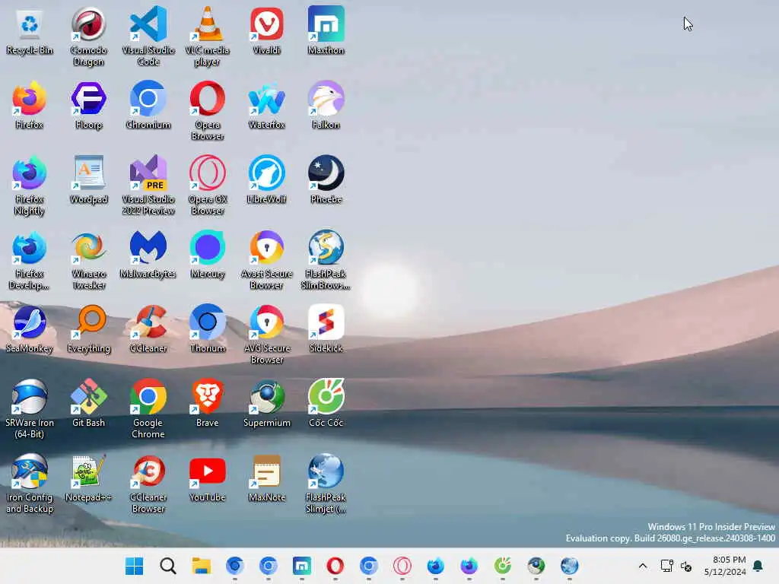
Task: Select the Brave desktop shortcut
Action: tap(207, 404)
